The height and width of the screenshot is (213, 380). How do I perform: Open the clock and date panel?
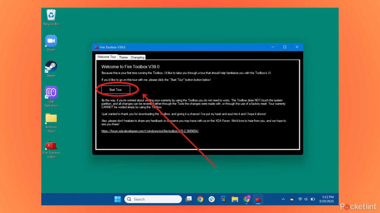tap(327, 199)
